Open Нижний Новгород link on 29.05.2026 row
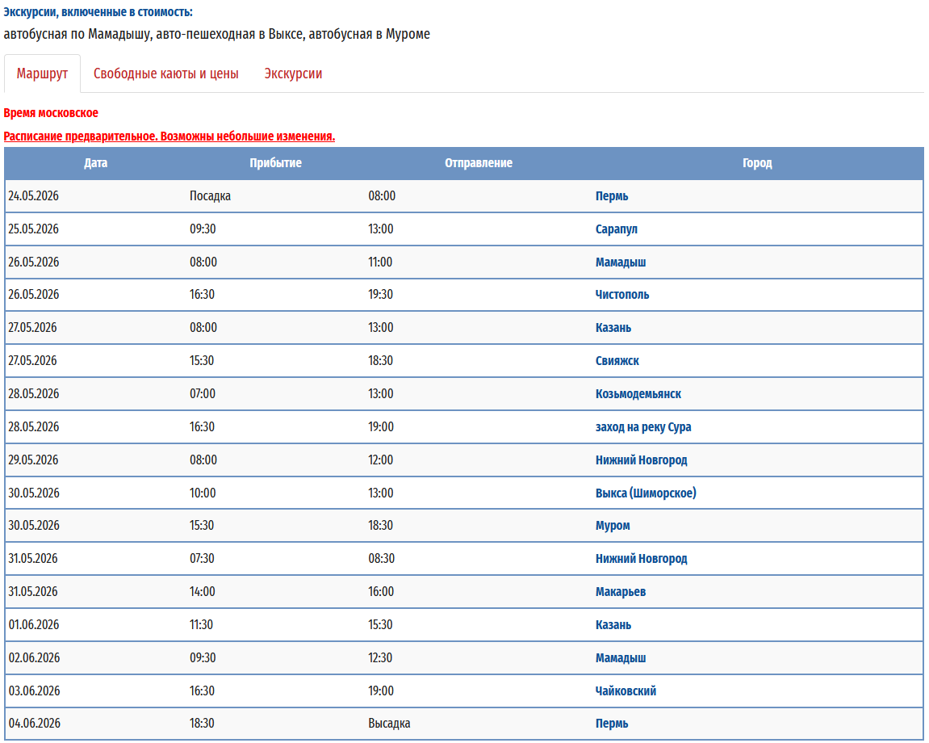 642,460
